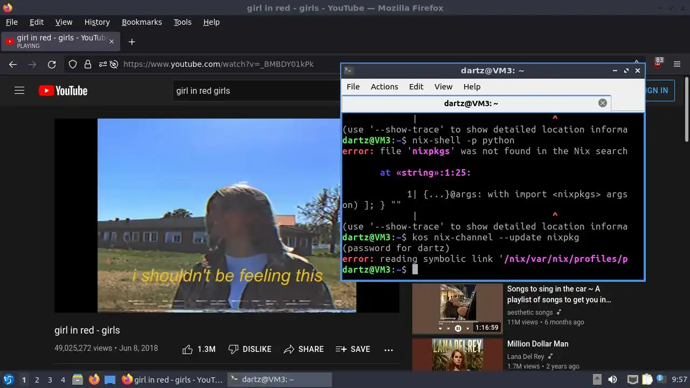Click the blocked autoplay icon in address bar
The width and height of the screenshot is (690, 388).
(114, 64)
